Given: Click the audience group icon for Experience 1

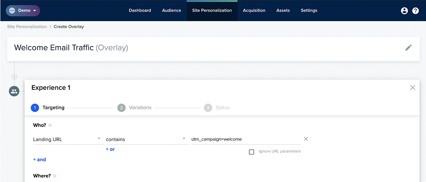Looking at the screenshot, I should (14, 91).
